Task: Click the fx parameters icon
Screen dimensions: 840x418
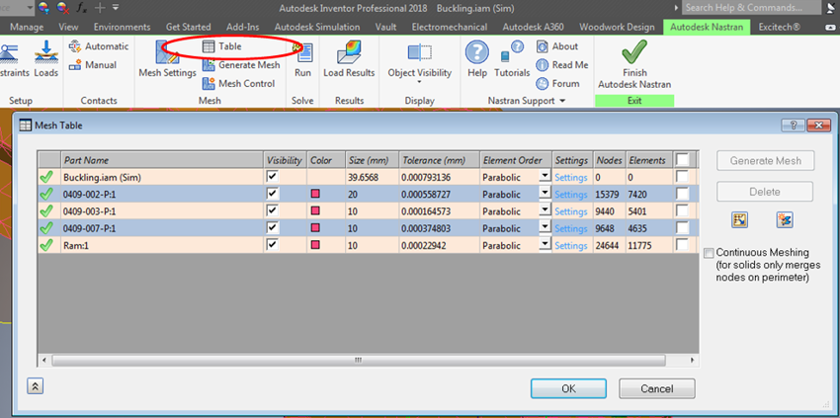Action: pyautogui.click(x=82, y=8)
